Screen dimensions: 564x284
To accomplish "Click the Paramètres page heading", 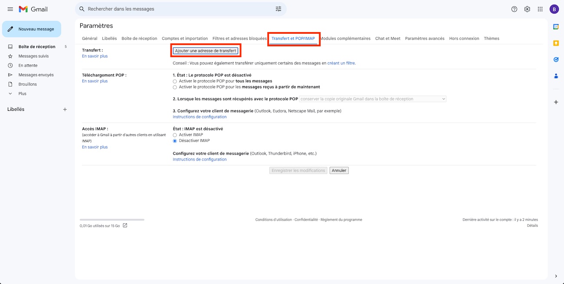I will (x=96, y=26).
